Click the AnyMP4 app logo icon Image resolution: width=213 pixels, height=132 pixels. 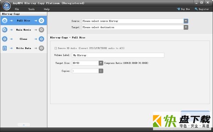6,6
